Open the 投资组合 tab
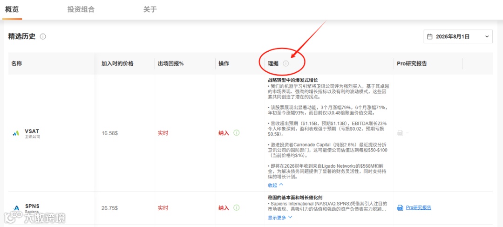The image size is (503, 227). tap(81, 9)
